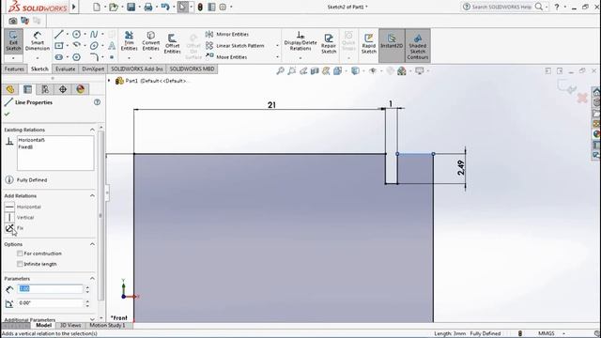Select the Sketch Fillet tool

point(94,57)
